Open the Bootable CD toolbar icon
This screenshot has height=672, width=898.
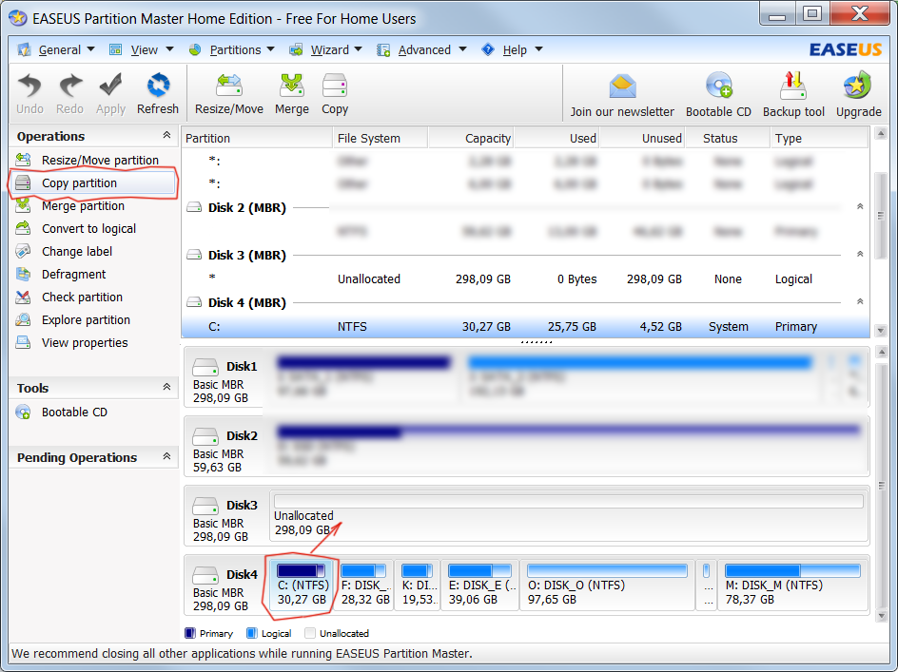click(x=718, y=86)
